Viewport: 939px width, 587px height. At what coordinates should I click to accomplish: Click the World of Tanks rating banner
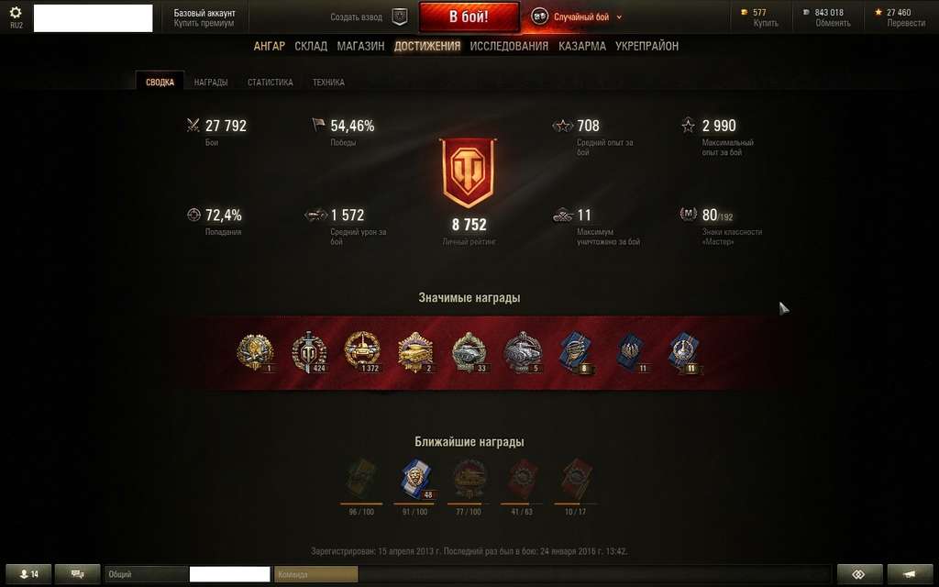468,172
